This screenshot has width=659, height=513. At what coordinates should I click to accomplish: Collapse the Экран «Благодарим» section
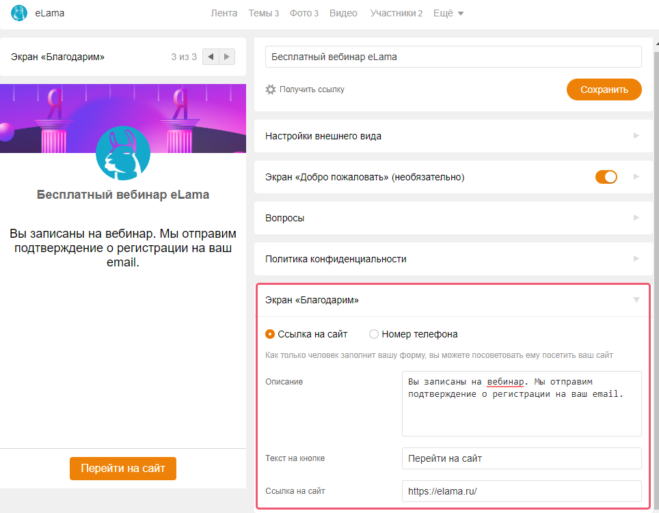tap(636, 300)
